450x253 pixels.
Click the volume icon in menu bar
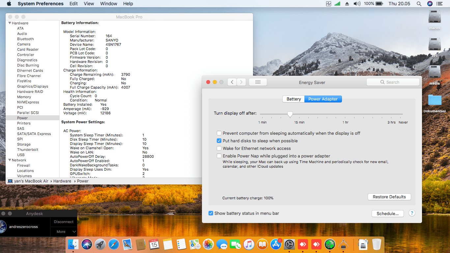click(x=357, y=4)
